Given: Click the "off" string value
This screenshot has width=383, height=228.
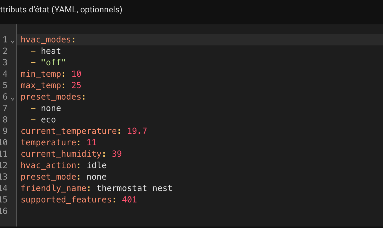Looking at the screenshot, I should [x=53, y=63].
